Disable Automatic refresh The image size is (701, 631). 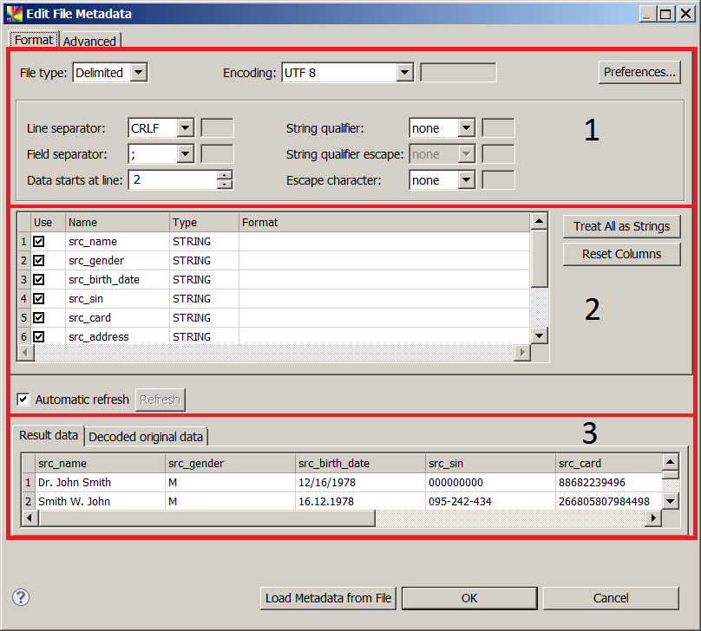(23, 400)
